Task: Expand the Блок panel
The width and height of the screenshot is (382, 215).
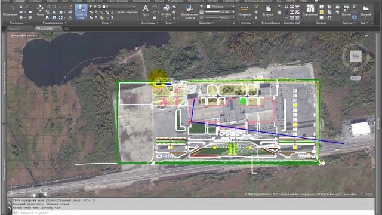Action: tap(171, 23)
